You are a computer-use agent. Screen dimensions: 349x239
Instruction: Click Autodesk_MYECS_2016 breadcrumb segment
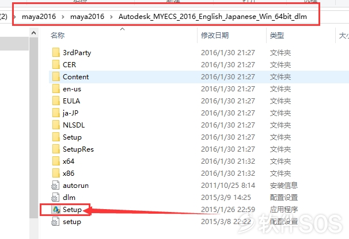(213, 17)
